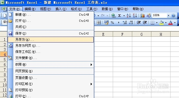
Task: Open the AutoSum function dropdown arrow
Action: click(x=124, y=16)
